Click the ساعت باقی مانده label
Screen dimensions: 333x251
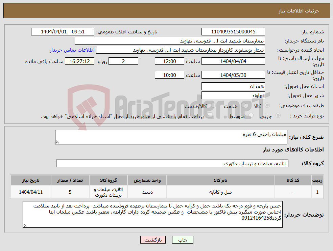(44, 61)
